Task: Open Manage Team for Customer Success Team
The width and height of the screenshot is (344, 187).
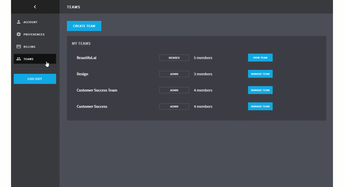Action: click(x=260, y=90)
